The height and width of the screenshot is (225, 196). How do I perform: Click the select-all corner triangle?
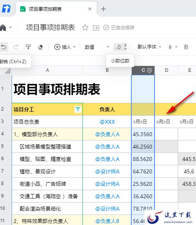pos(7,71)
